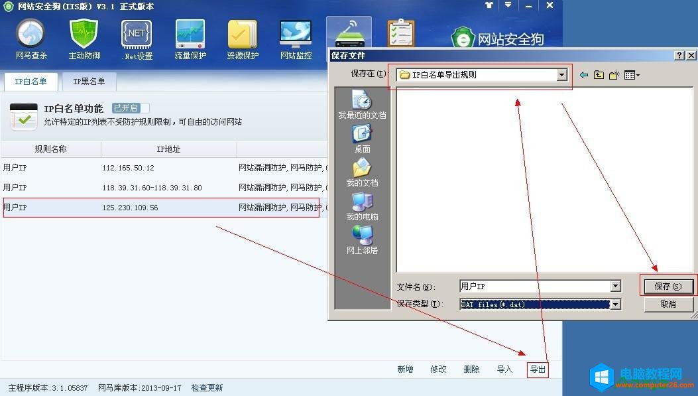
Task: Click the 检查更新 link
Action: pyautogui.click(x=207, y=388)
